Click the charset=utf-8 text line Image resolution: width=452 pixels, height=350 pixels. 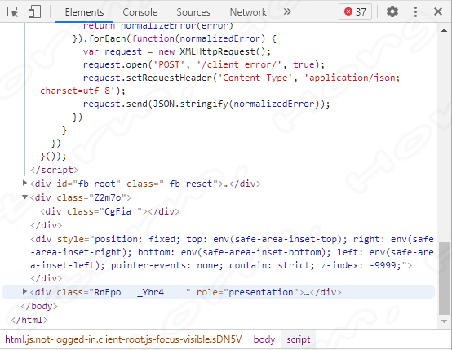pyautogui.click(x=82, y=91)
